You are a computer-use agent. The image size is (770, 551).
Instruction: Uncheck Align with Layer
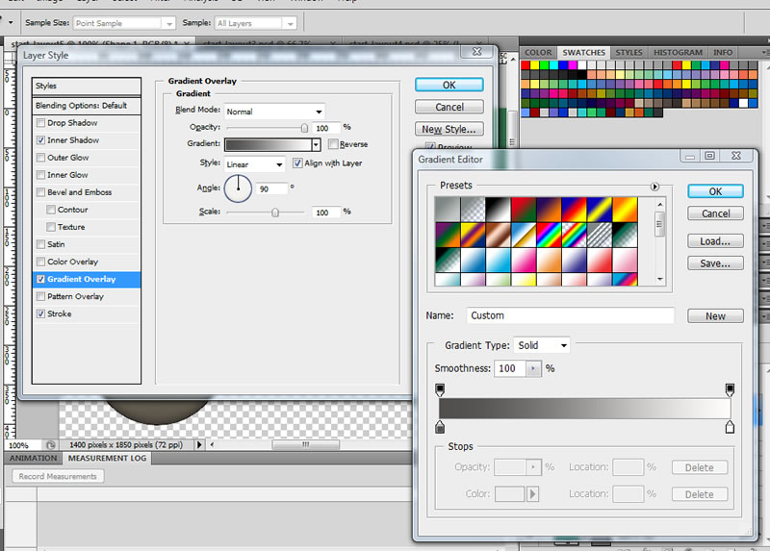click(297, 163)
